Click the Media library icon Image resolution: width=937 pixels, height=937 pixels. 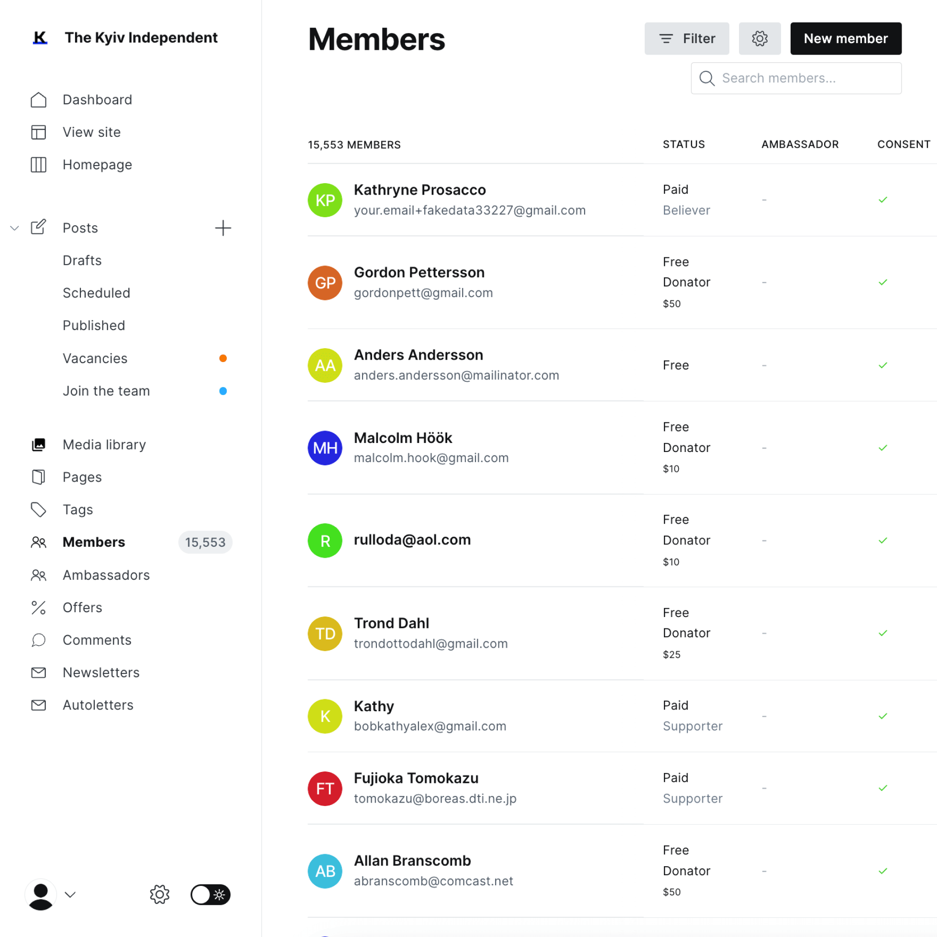(x=38, y=444)
